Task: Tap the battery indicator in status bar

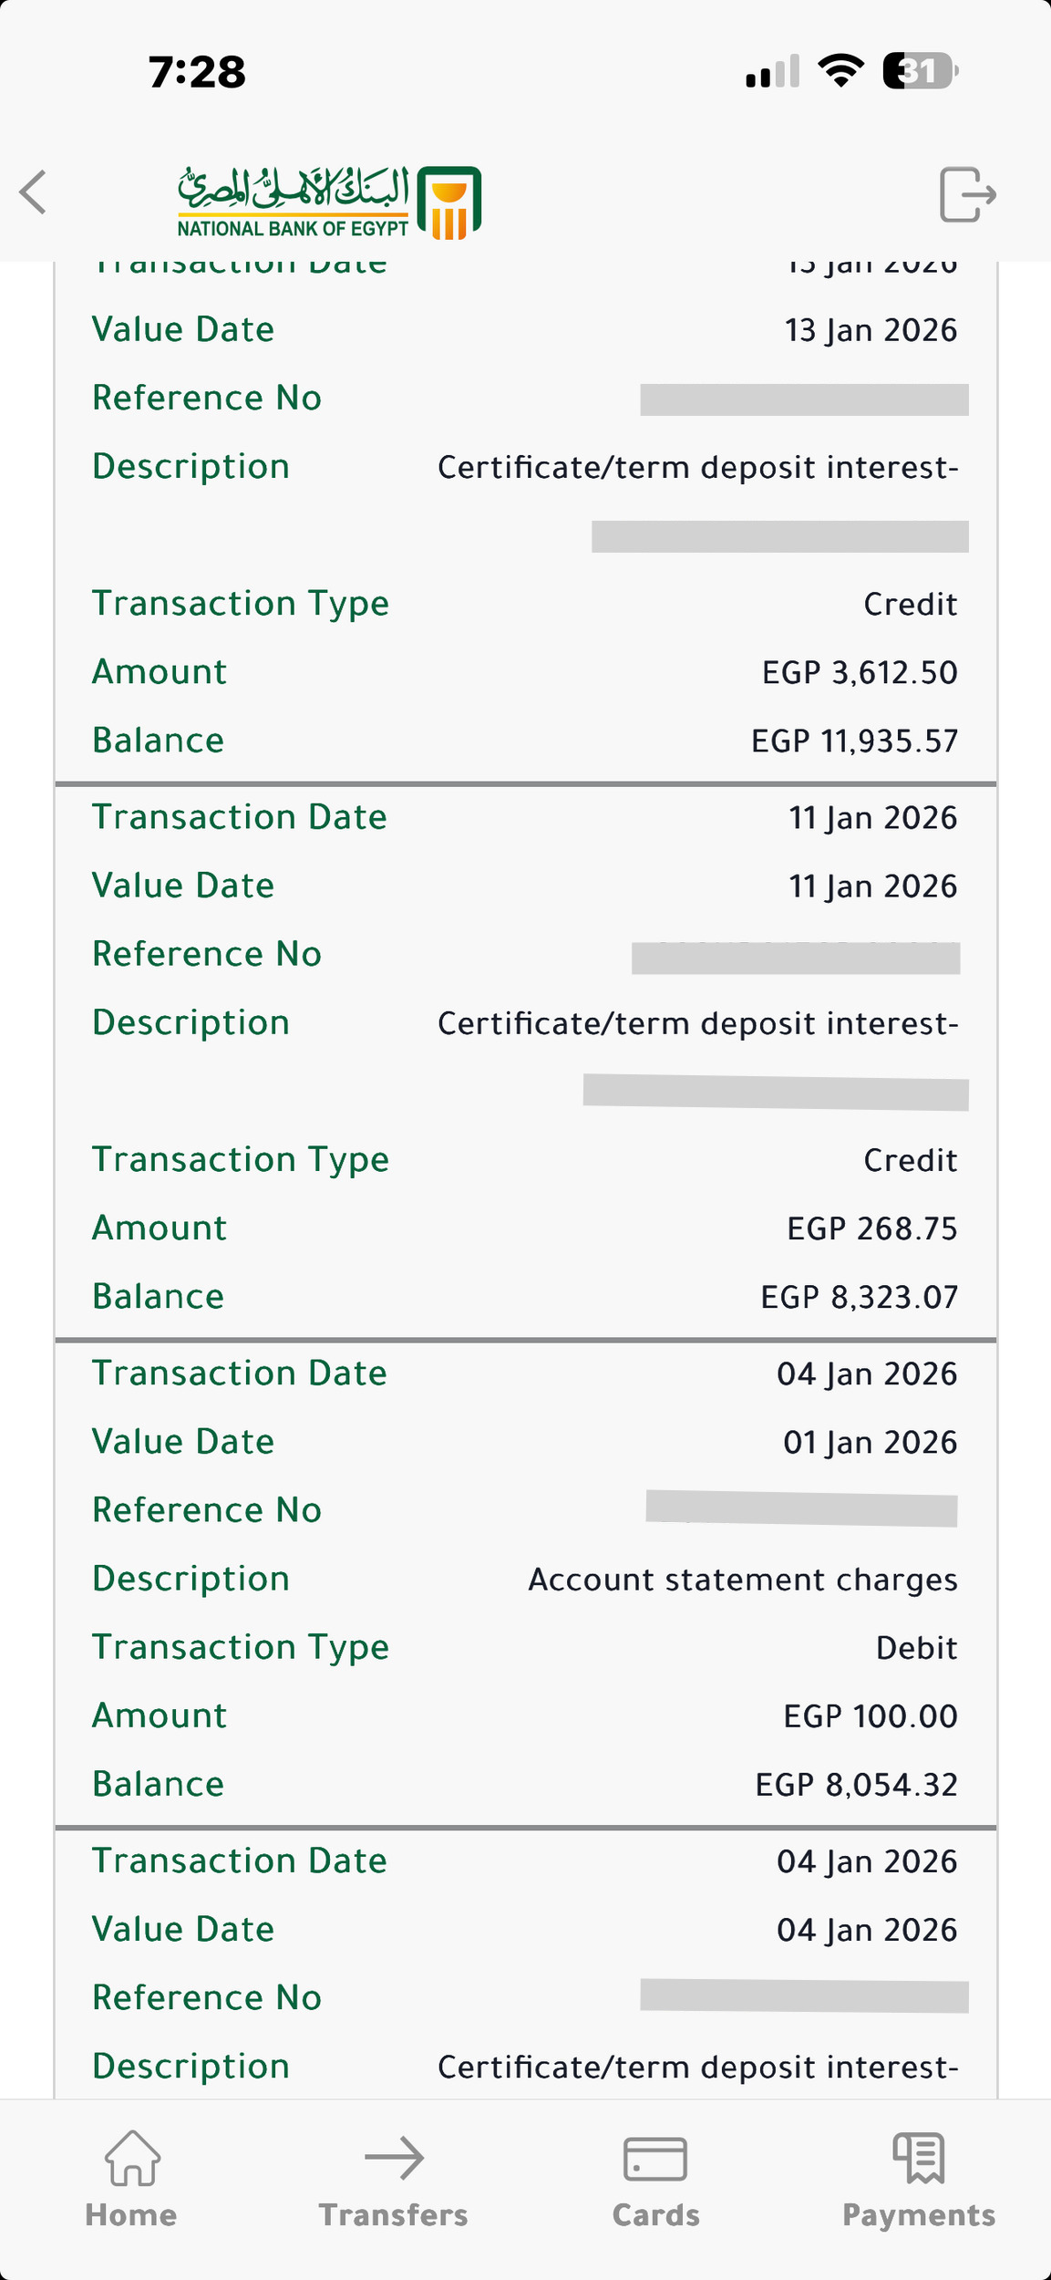Action: tap(920, 71)
